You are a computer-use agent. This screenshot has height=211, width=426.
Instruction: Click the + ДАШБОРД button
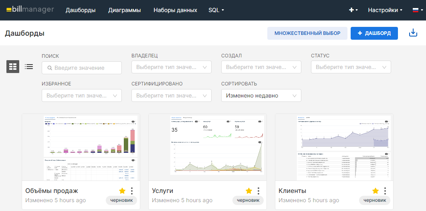coord(374,33)
